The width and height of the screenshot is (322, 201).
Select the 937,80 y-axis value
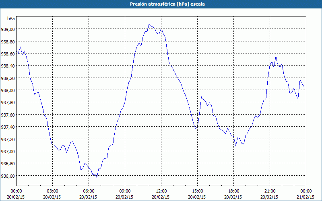(x=8, y=103)
